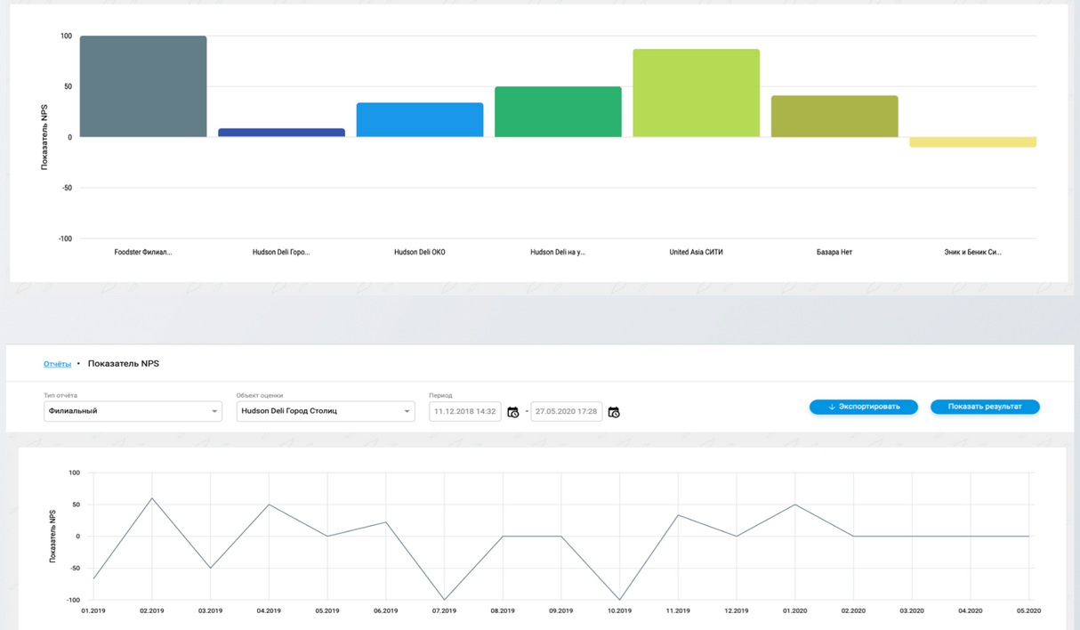Expand the Тип отчёта dropdown showing Филиальный
The image size is (1080, 630).
(133, 411)
